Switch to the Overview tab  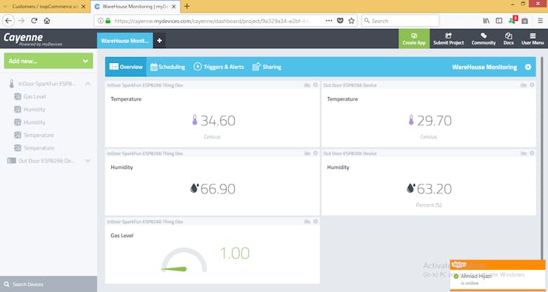(126, 67)
